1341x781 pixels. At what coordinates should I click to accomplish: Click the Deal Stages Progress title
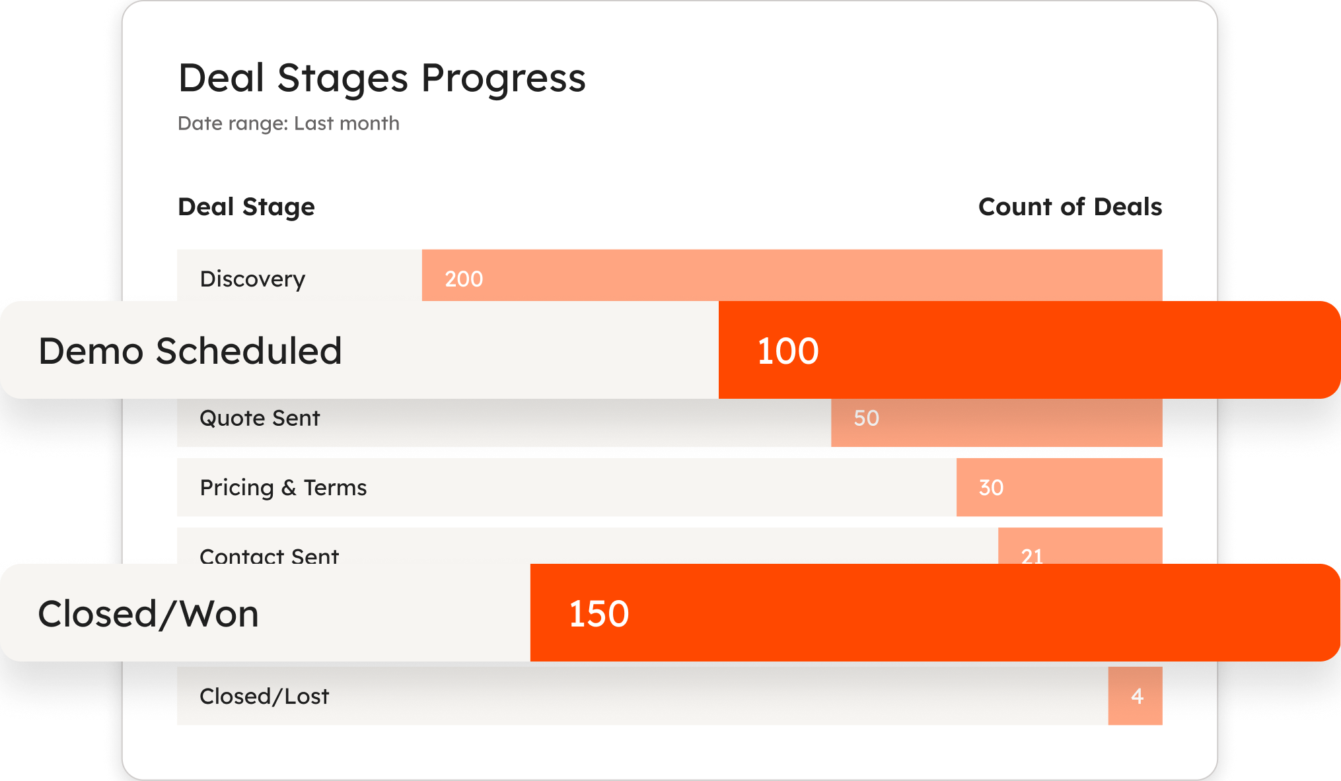pos(382,78)
